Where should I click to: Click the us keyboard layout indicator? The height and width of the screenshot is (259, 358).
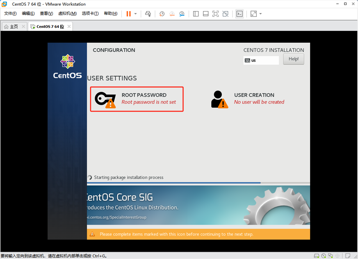click(x=261, y=60)
